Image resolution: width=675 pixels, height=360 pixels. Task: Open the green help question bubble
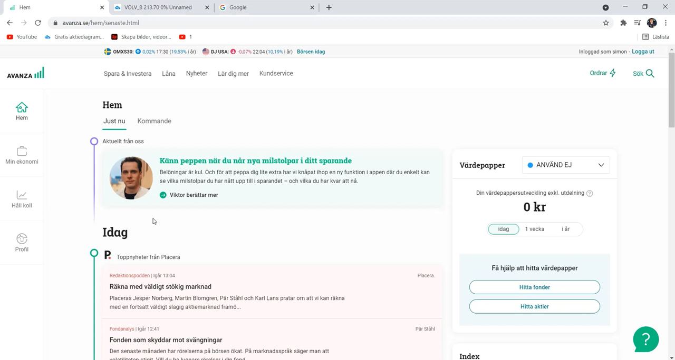point(646,339)
